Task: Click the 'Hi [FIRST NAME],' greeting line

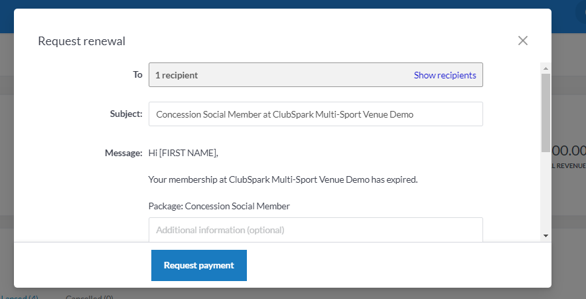Action: click(183, 153)
